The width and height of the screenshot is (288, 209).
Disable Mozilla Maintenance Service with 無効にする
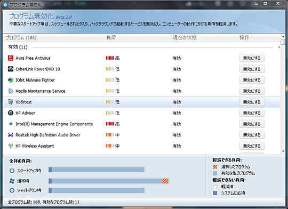[252, 91]
